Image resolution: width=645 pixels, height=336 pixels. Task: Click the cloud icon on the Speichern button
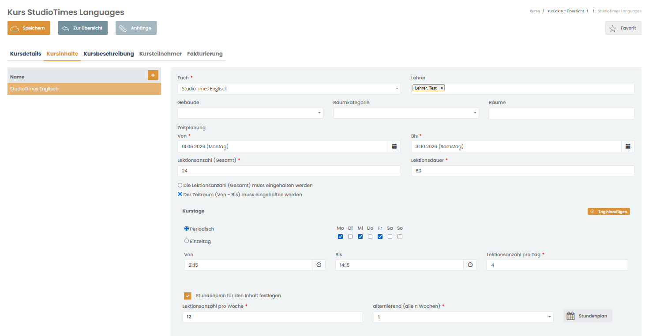(15, 28)
